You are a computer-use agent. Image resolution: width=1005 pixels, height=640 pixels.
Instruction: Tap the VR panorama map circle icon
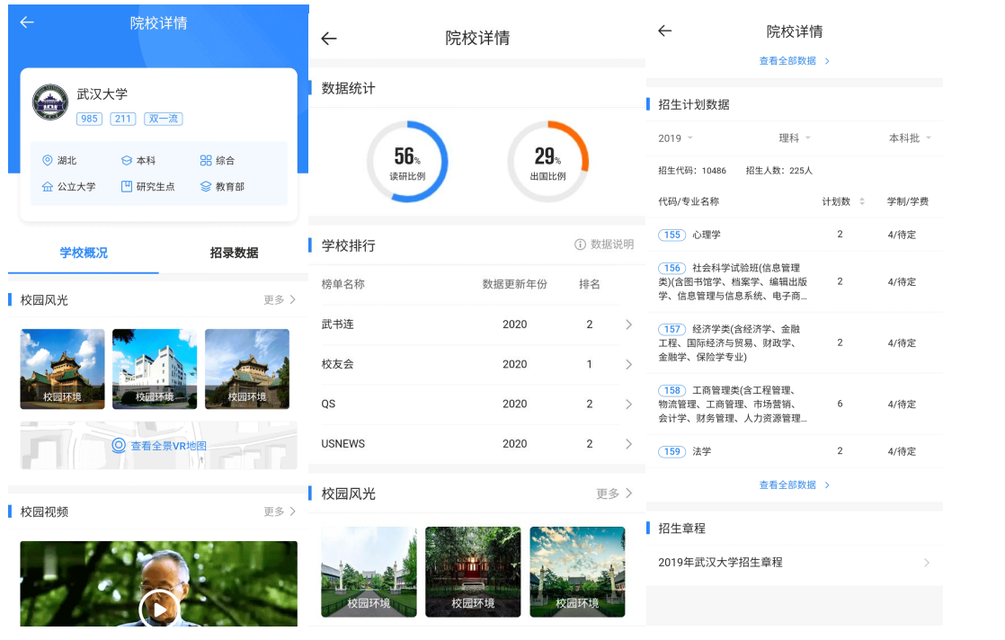119,445
